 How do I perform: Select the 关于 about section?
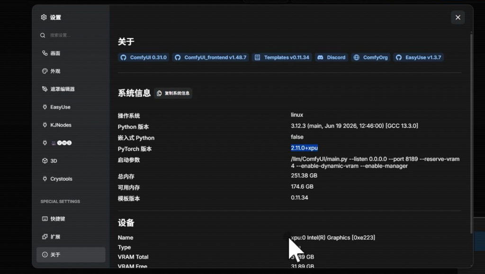click(x=71, y=255)
